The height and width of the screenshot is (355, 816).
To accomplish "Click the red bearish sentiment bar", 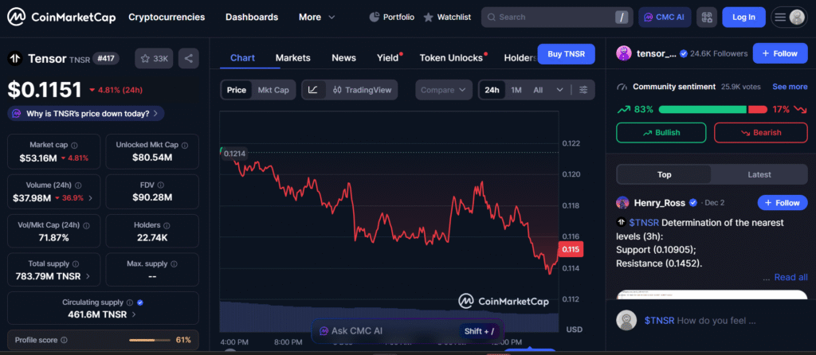I will click(758, 109).
